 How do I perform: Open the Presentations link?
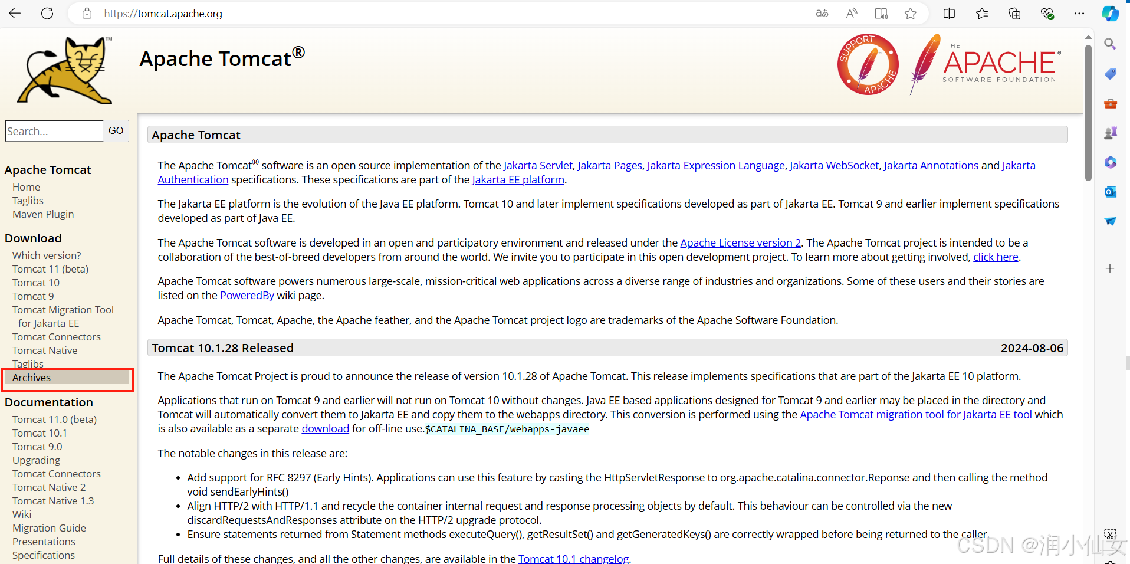pos(44,542)
